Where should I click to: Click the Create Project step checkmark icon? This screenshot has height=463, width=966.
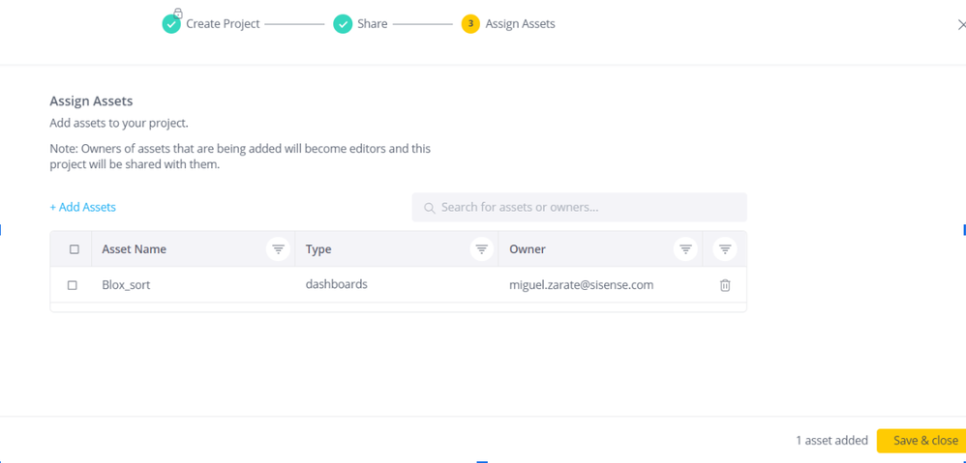(x=171, y=24)
